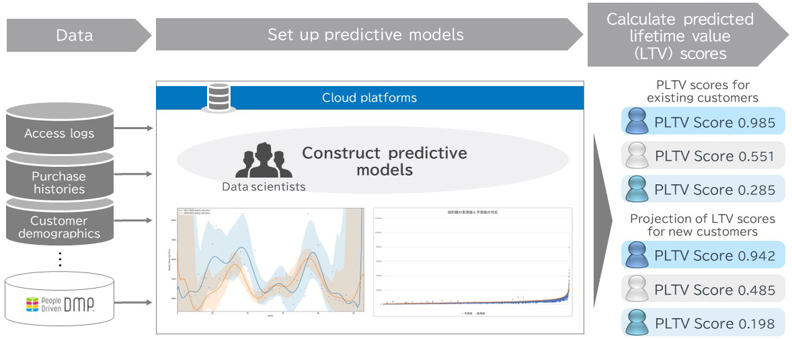Click the Data arrow header
The width and height of the screenshot is (792, 339).
coord(78,35)
